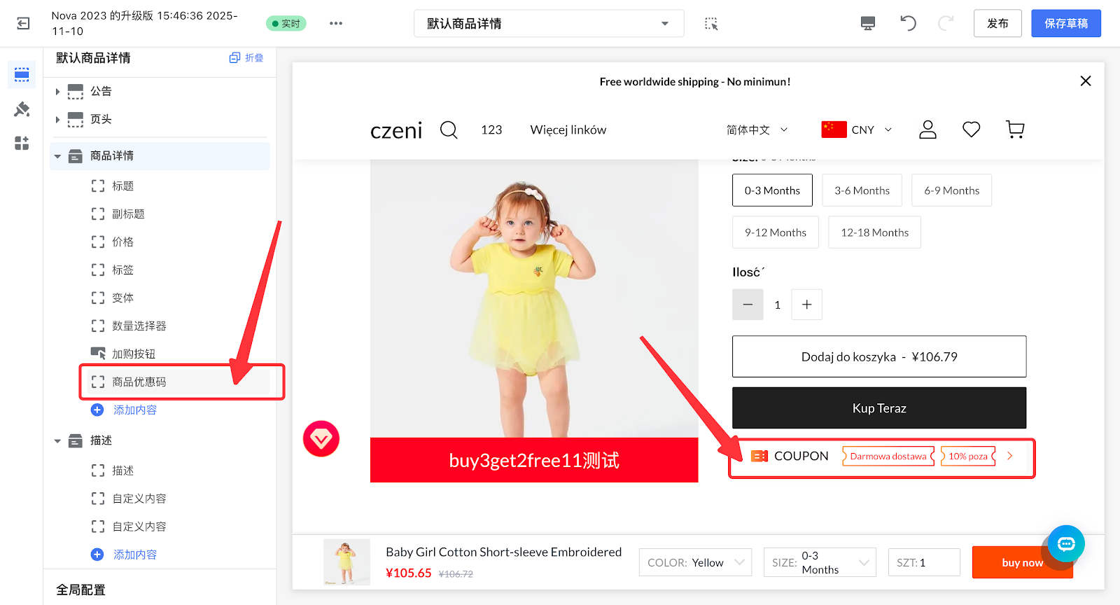Click the undo arrow icon
The width and height of the screenshot is (1120, 605).
(908, 23)
